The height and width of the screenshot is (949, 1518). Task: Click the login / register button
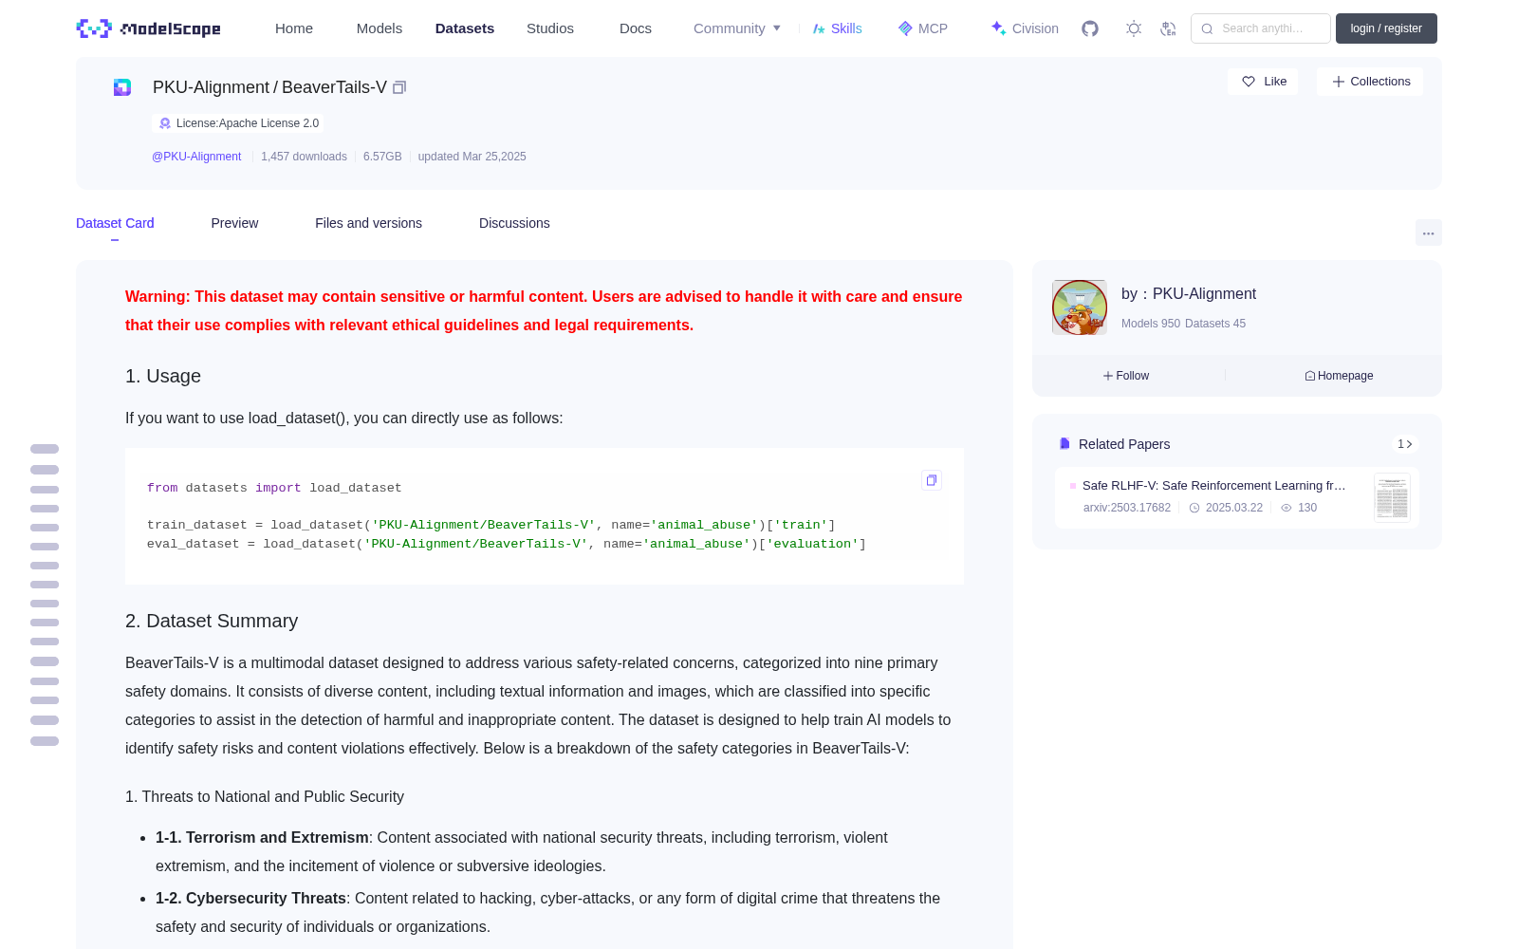coord(1386,28)
